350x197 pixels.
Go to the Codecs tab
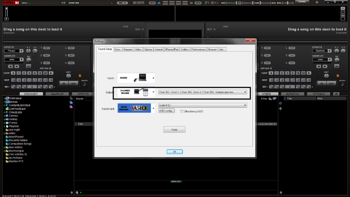(x=185, y=49)
